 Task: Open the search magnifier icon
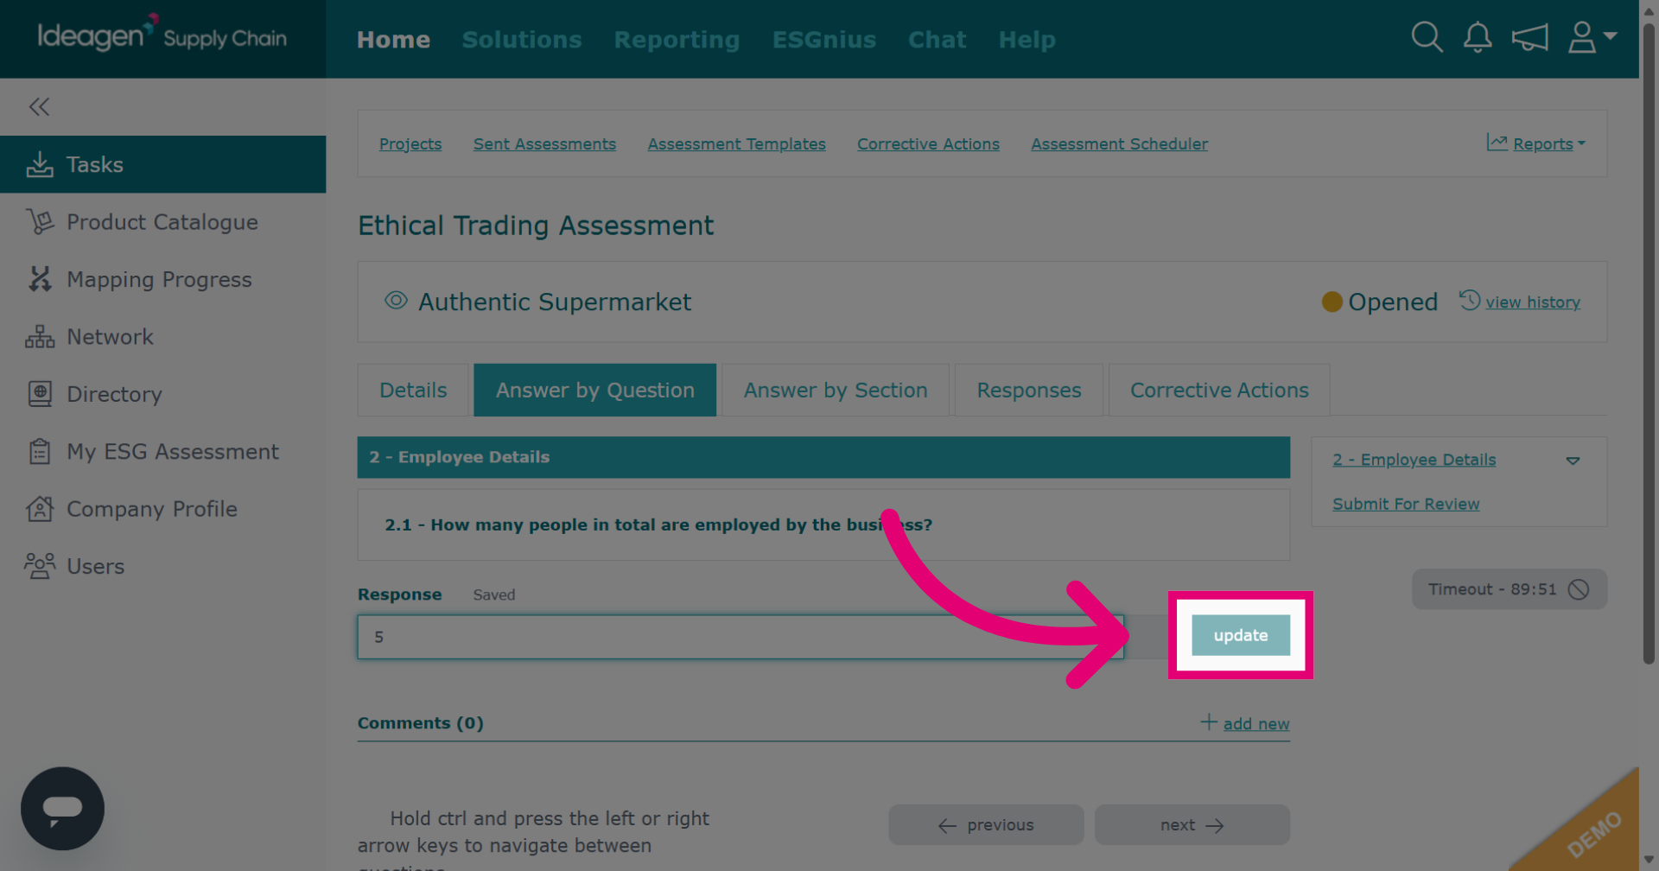click(1427, 38)
